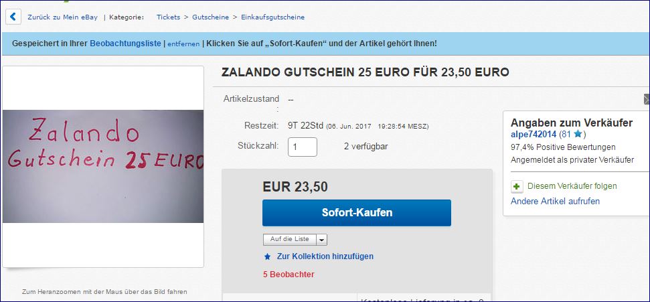Click Diesem Verkäufer folgen
The width and height of the screenshot is (650, 302).
coord(572,186)
